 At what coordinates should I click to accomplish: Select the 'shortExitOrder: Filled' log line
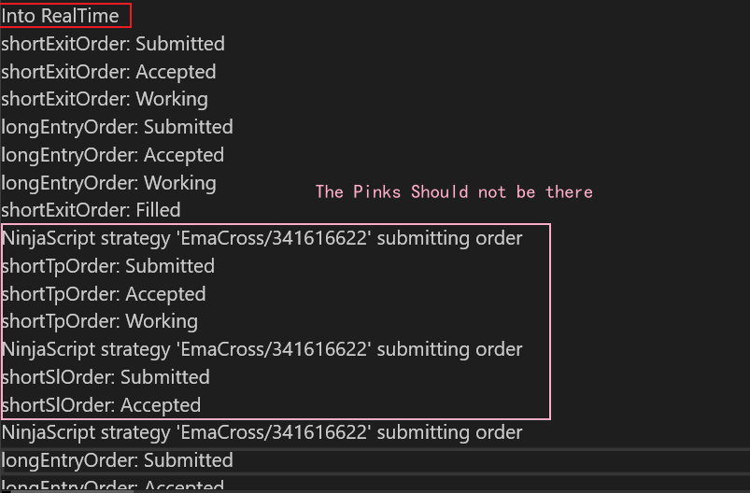click(92, 210)
